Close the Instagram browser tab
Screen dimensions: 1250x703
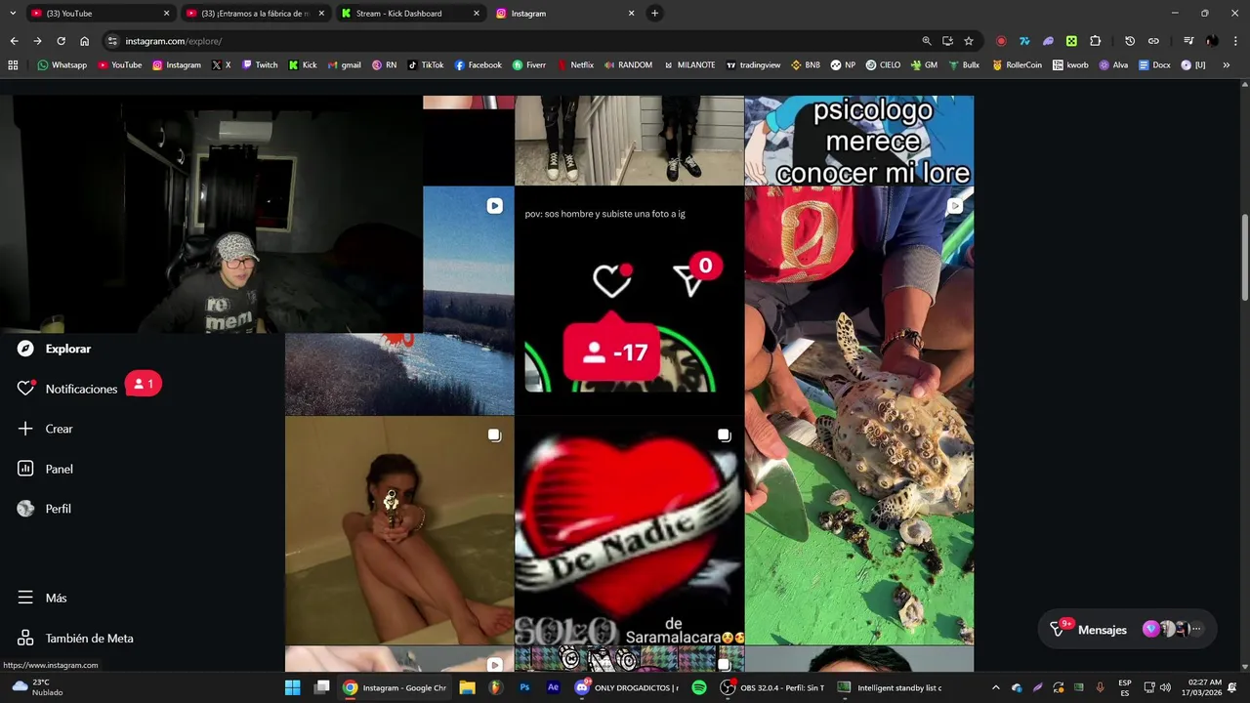pyautogui.click(x=631, y=14)
